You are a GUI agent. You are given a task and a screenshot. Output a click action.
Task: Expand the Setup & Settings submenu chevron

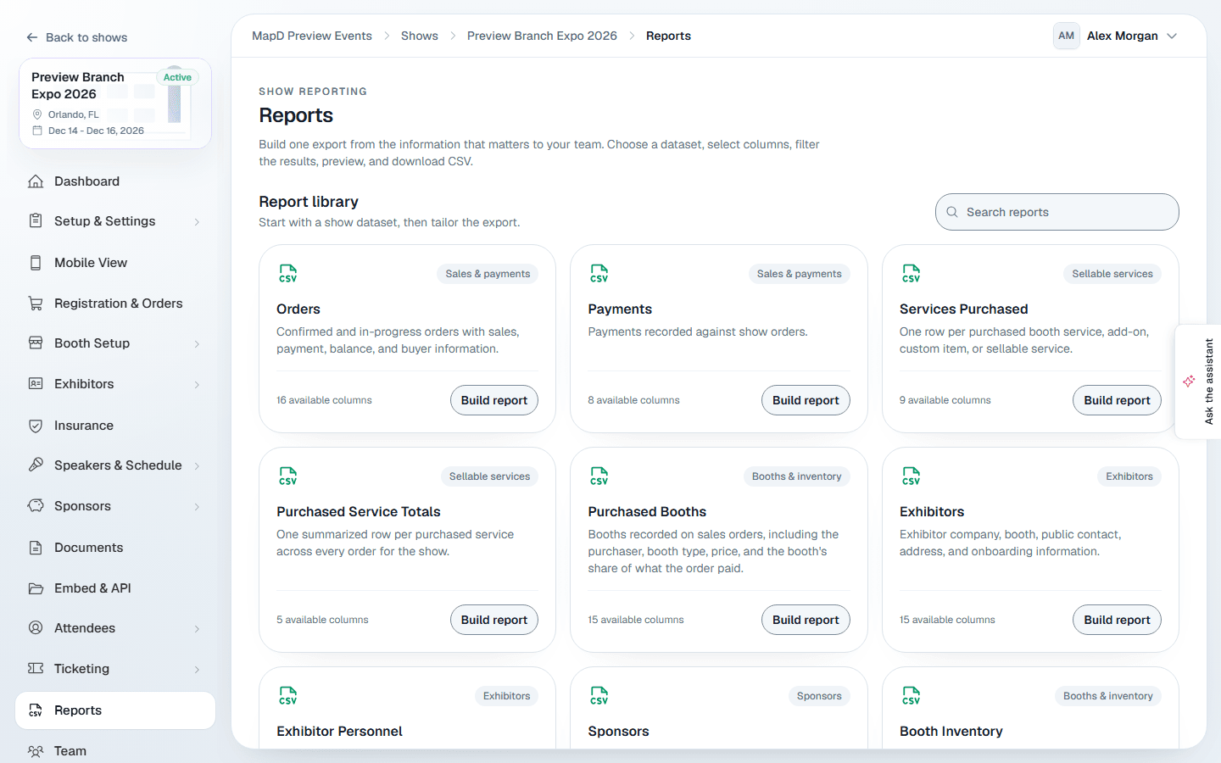point(197,222)
